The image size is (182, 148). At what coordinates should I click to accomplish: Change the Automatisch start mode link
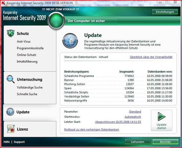pos(133,117)
